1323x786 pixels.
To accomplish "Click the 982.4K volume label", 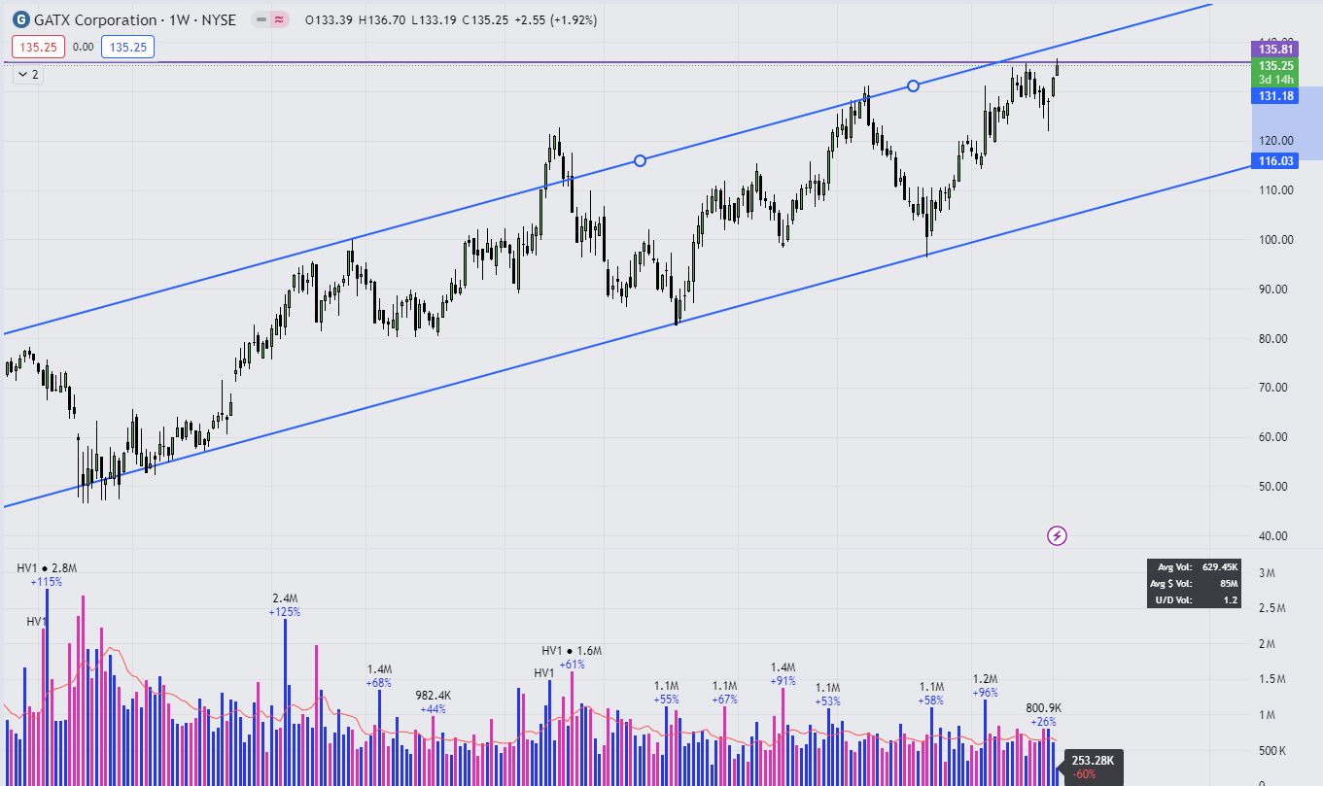I will (x=434, y=696).
